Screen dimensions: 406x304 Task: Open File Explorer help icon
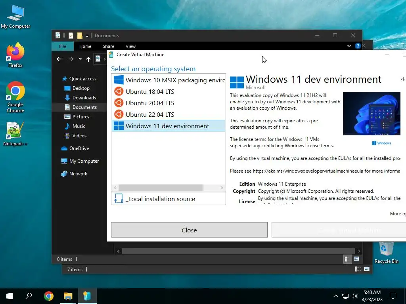(x=358, y=46)
